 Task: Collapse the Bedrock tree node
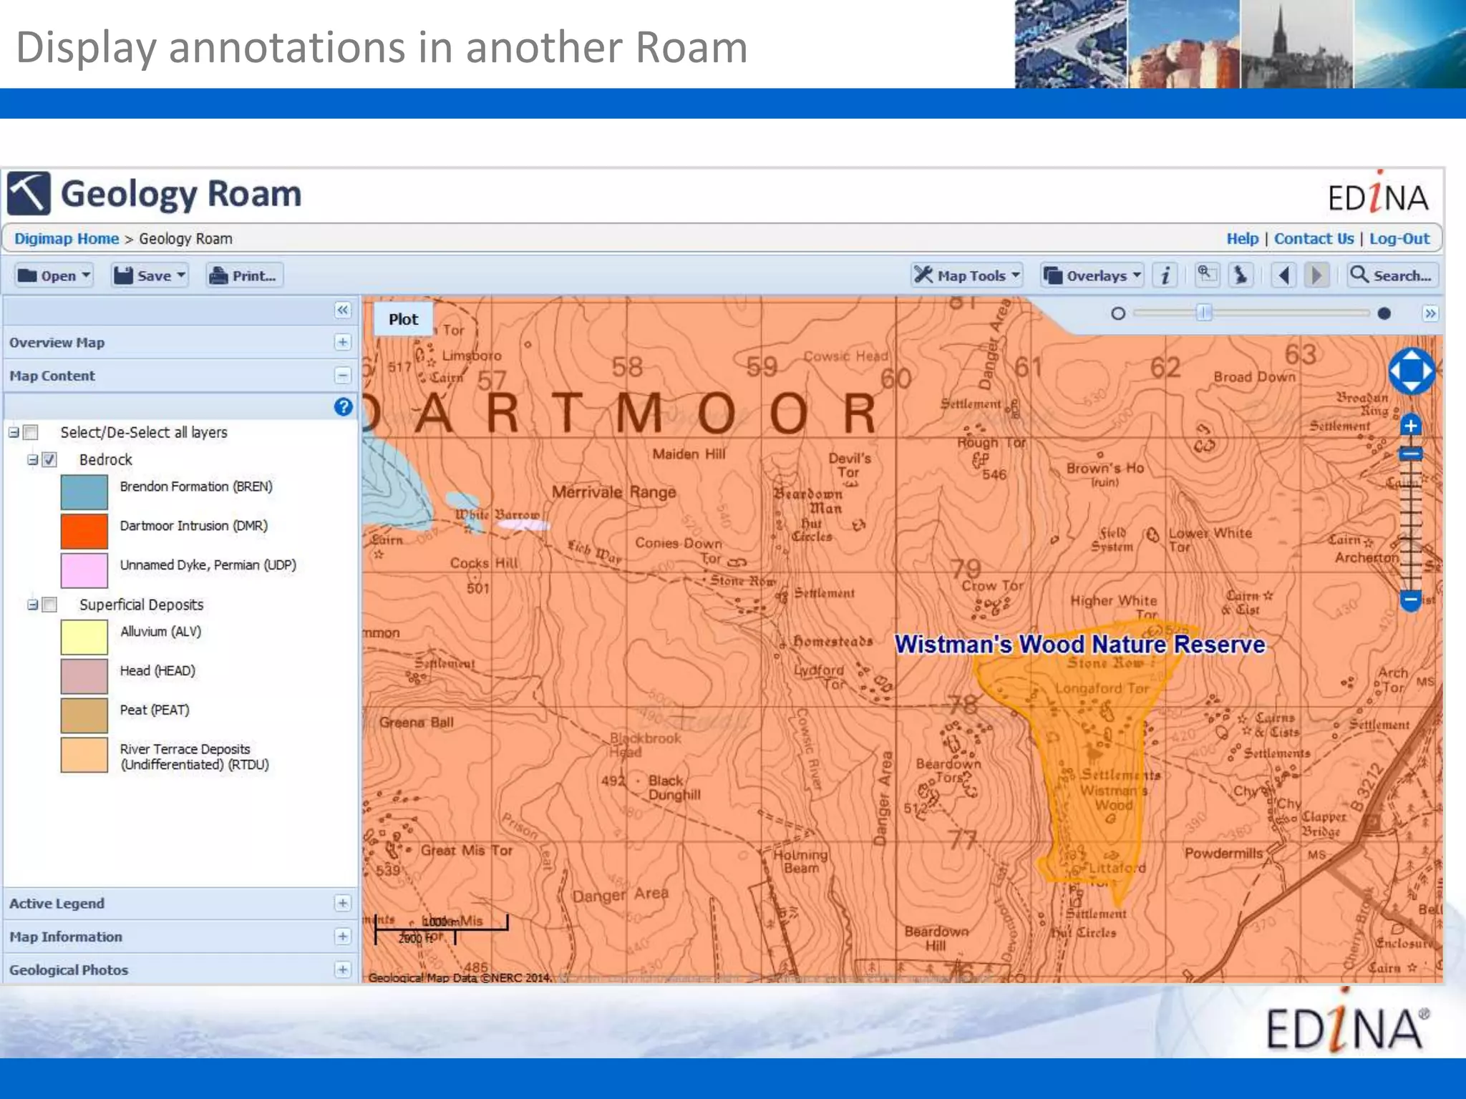[x=32, y=459]
